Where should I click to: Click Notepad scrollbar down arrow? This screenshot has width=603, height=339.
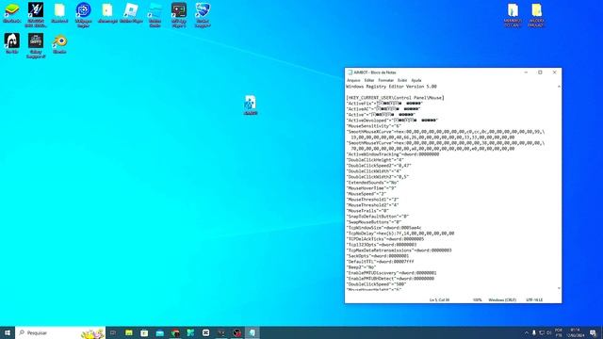pyautogui.click(x=559, y=288)
